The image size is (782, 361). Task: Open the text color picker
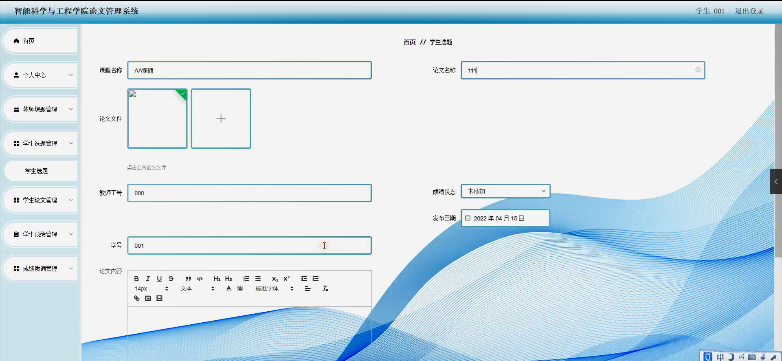(228, 288)
